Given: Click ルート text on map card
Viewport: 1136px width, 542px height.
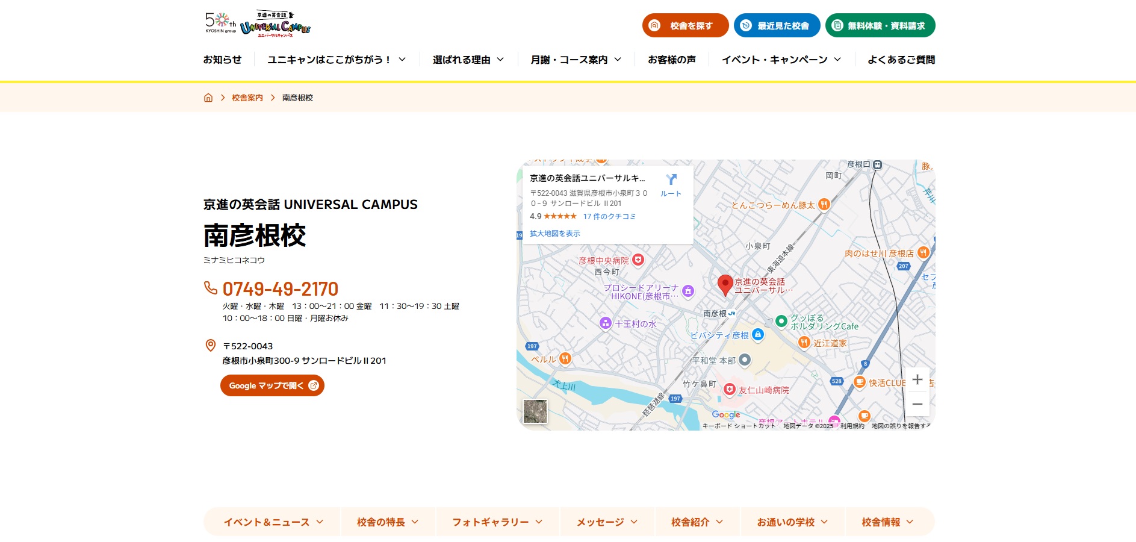Looking at the screenshot, I should pyautogui.click(x=671, y=194).
